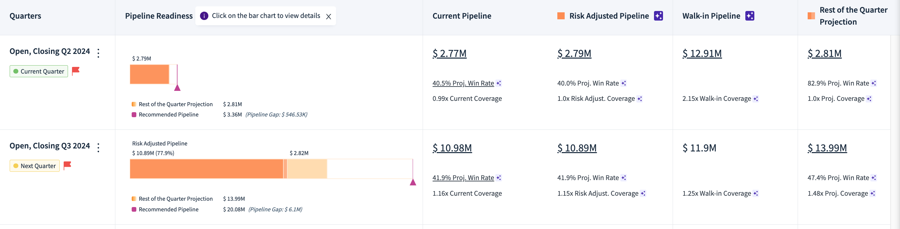Click the $11.9M Walk-in Pipeline value
The width and height of the screenshot is (900, 229).
point(699,148)
